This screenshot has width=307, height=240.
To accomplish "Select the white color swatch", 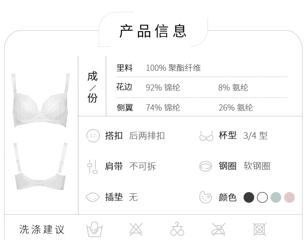I will click(x=262, y=197).
